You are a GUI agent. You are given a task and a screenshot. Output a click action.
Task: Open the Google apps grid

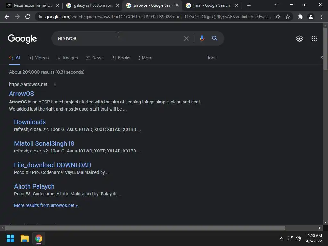(314, 39)
